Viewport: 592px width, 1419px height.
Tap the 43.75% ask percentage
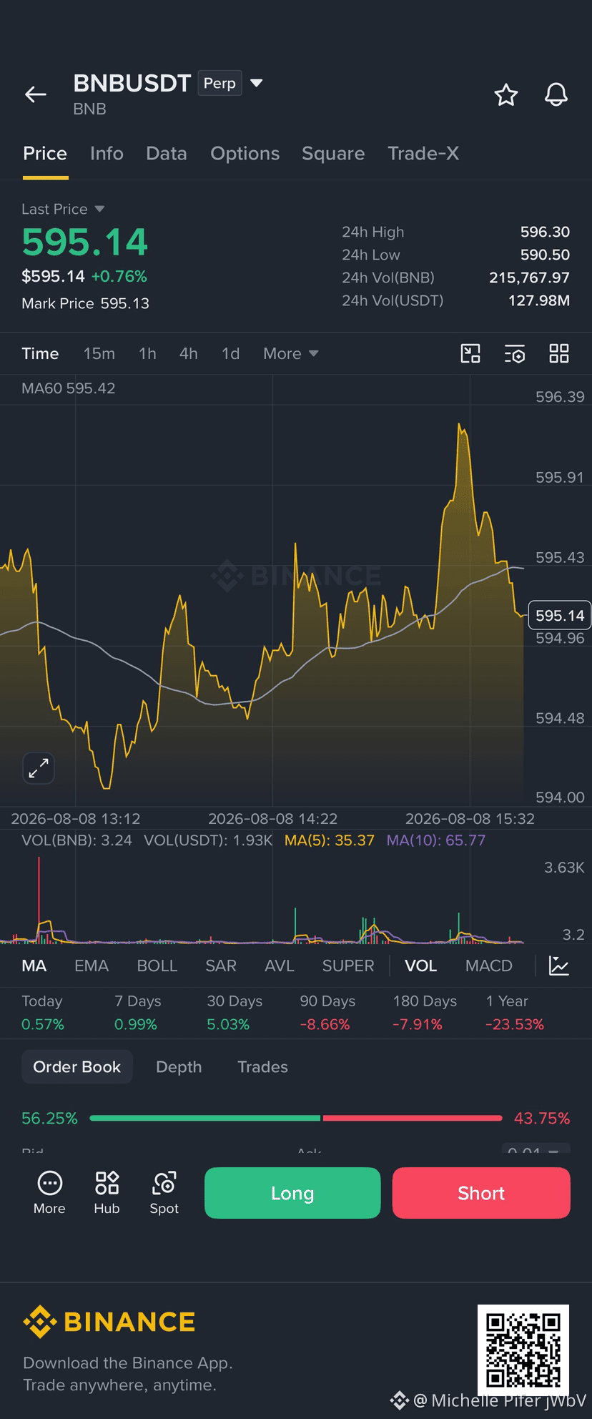542,1118
